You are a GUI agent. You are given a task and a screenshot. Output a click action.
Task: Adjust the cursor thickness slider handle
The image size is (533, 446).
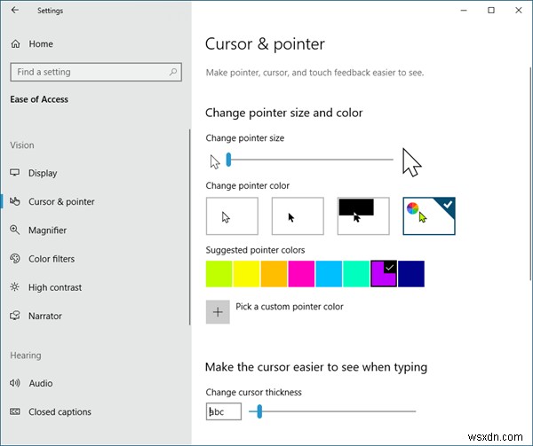[259, 411]
